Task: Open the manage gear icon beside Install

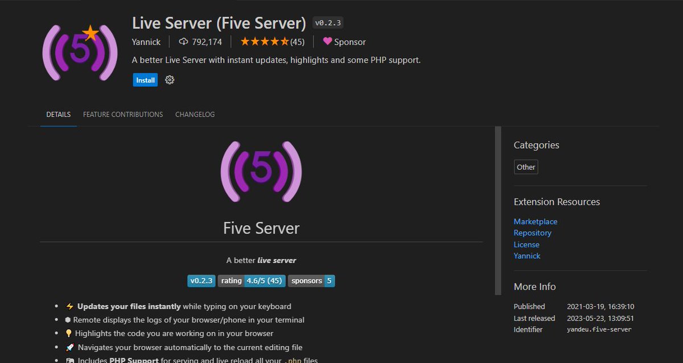Action: (170, 80)
